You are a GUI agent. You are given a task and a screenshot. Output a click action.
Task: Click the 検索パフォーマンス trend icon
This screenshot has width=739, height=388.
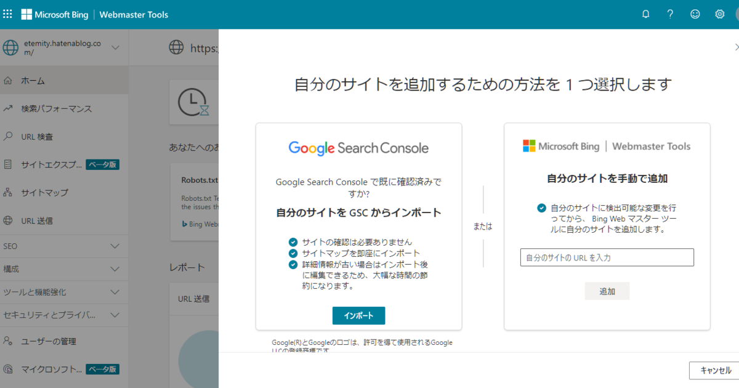coord(8,108)
